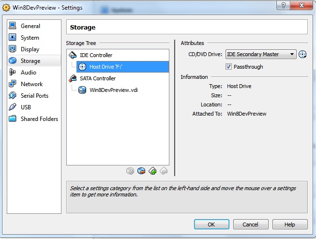Open the General settings category
316x239 pixels.
[x=30, y=26]
